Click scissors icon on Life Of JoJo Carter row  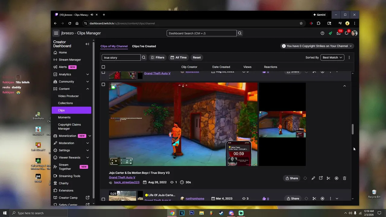pyautogui.click(x=314, y=199)
